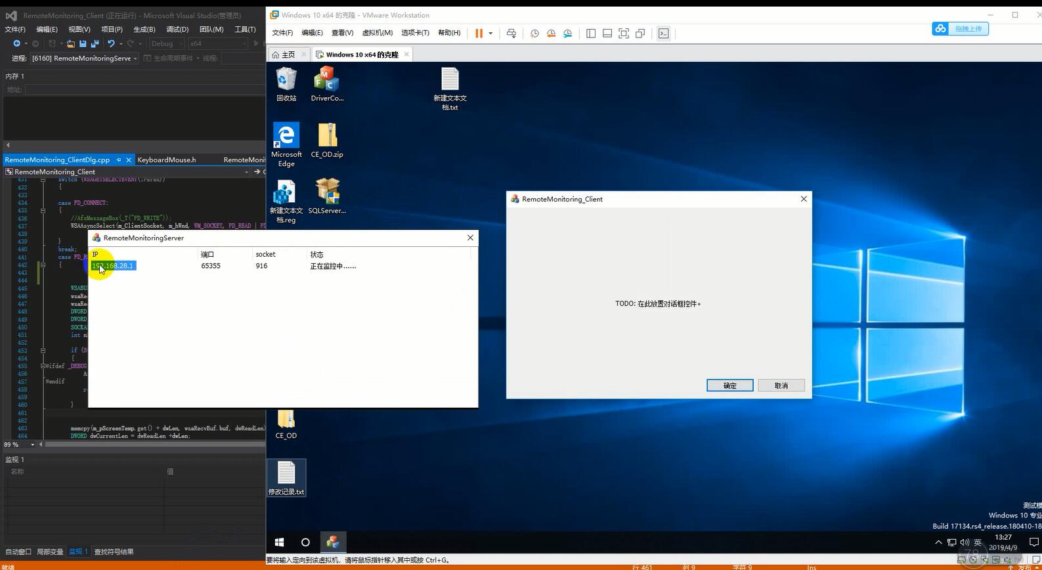Click the Undo arrow icon
The image size is (1042, 570).
pyautogui.click(x=111, y=43)
